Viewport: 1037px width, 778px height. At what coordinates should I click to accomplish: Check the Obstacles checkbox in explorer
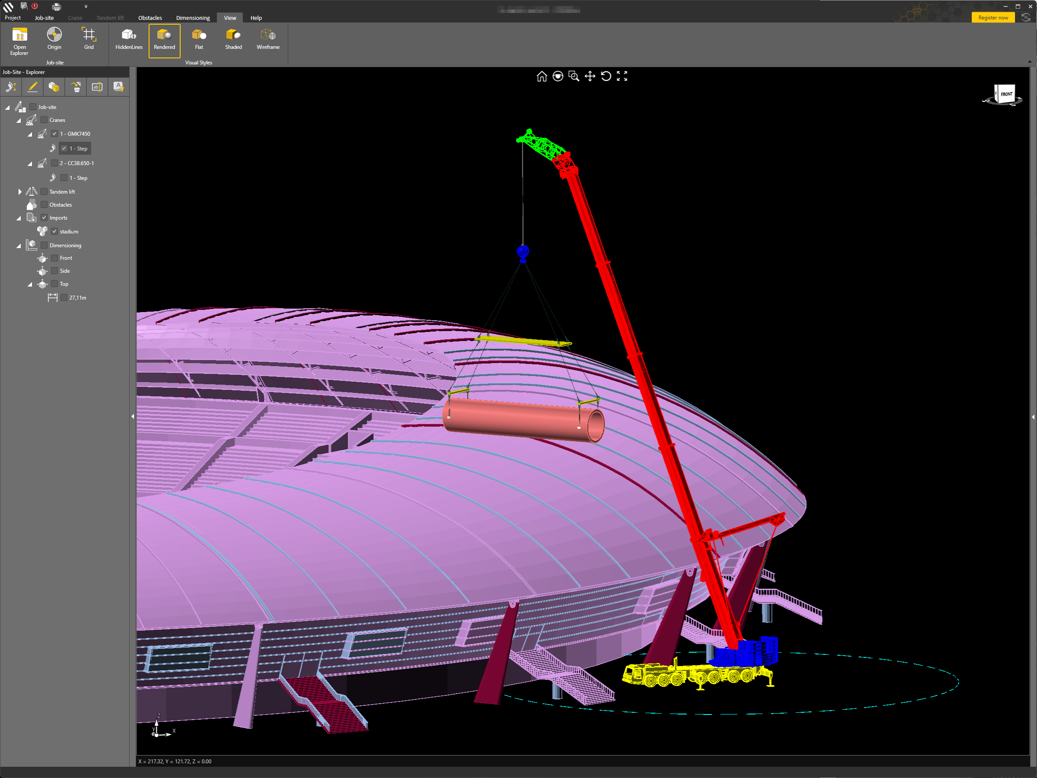[x=45, y=204]
